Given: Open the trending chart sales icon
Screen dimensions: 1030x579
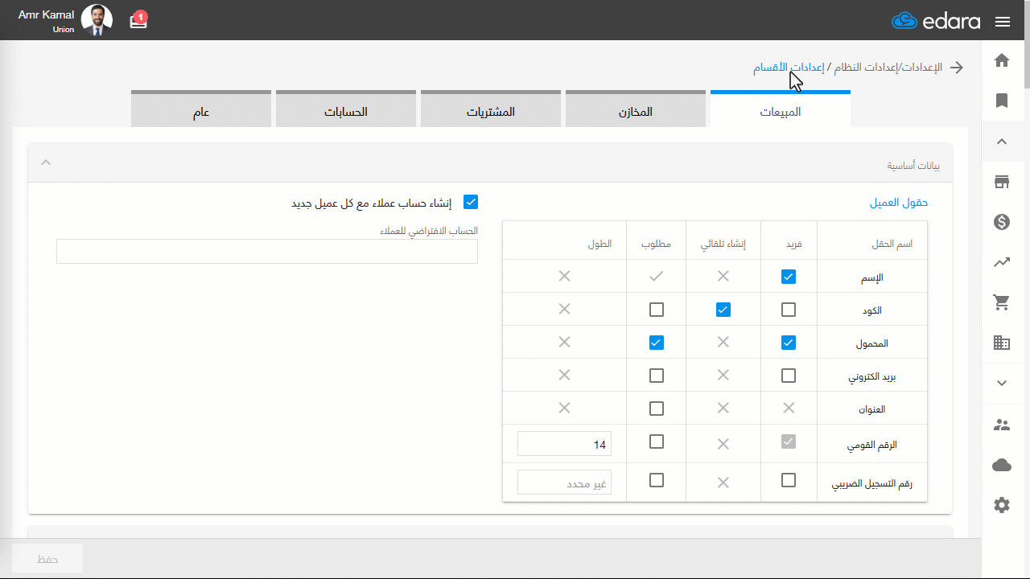Looking at the screenshot, I should pos(1002,262).
